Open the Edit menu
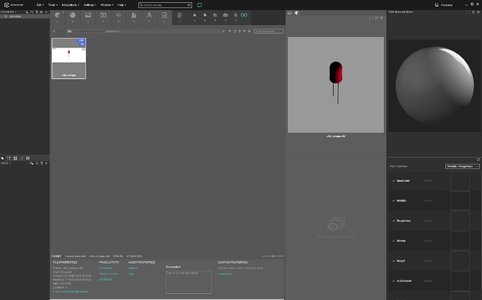The height and width of the screenshot is (300, 482). (40, 5)
